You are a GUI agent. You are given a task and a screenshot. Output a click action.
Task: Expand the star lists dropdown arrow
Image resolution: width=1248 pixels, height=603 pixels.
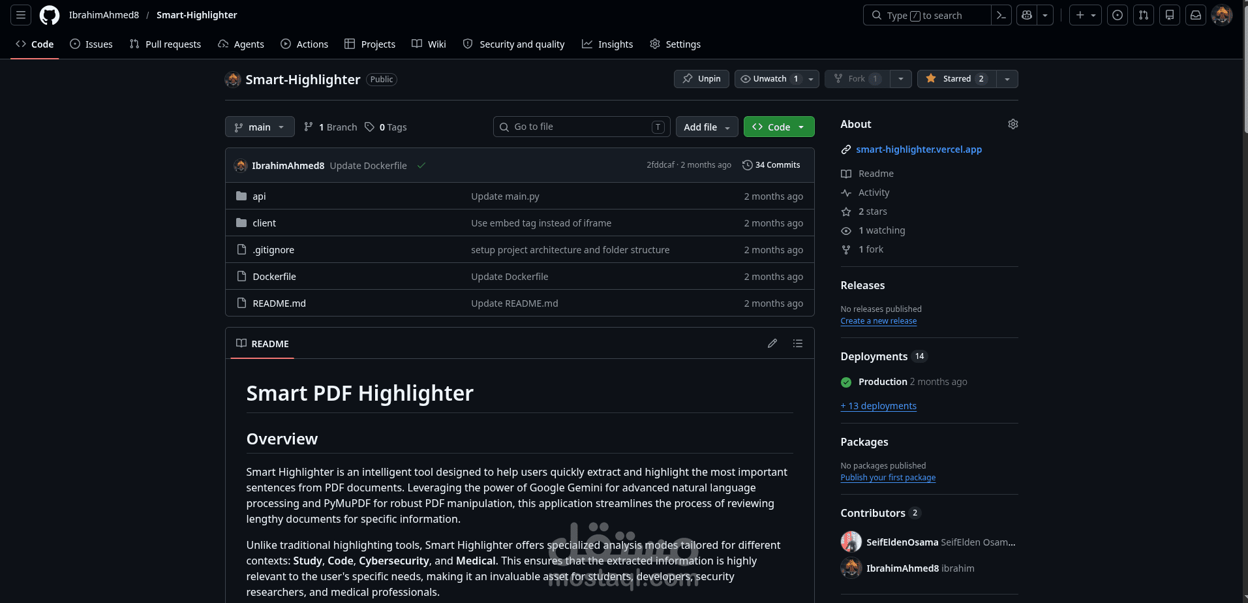click(x=1007, y=78)
